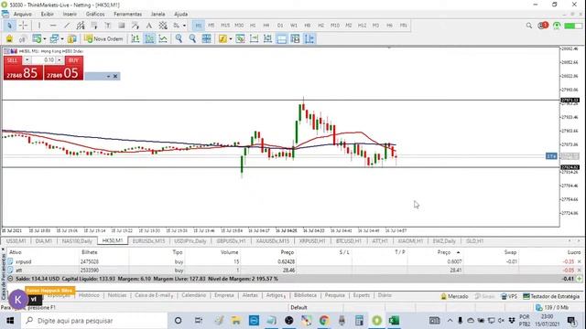The height and width of the screenshot is (329, 586).
Task: Click the Nova Ordem button
Action: [103, 38]
